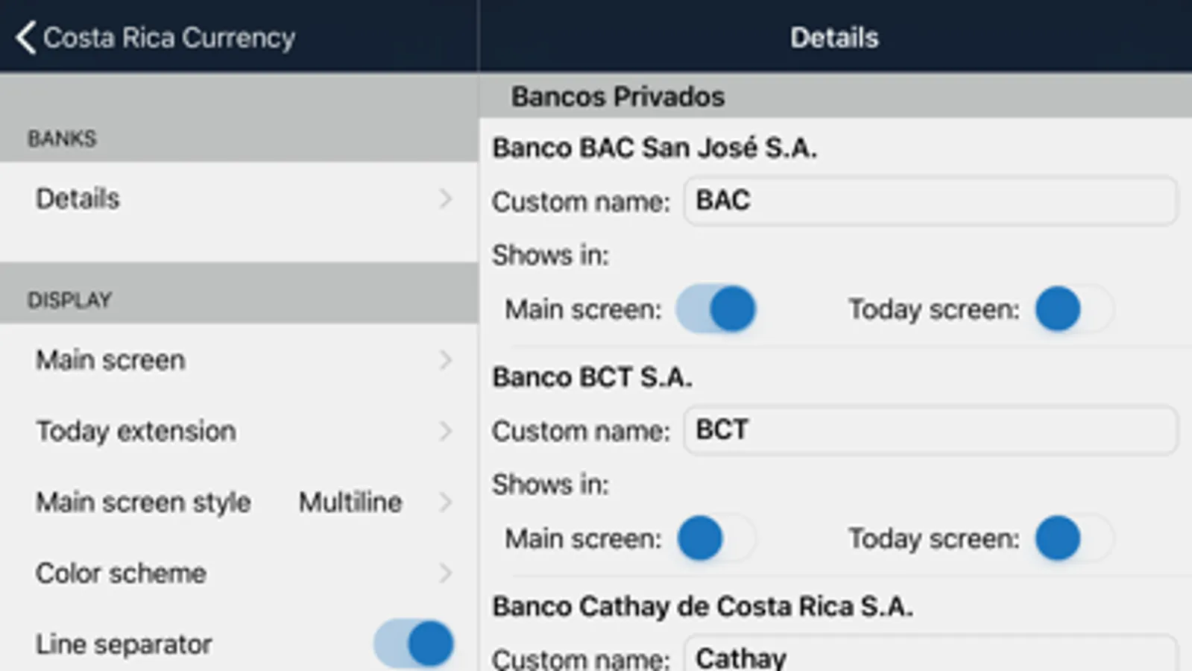
Task: Open the Color scheme settings
Action: coord(121,573)
